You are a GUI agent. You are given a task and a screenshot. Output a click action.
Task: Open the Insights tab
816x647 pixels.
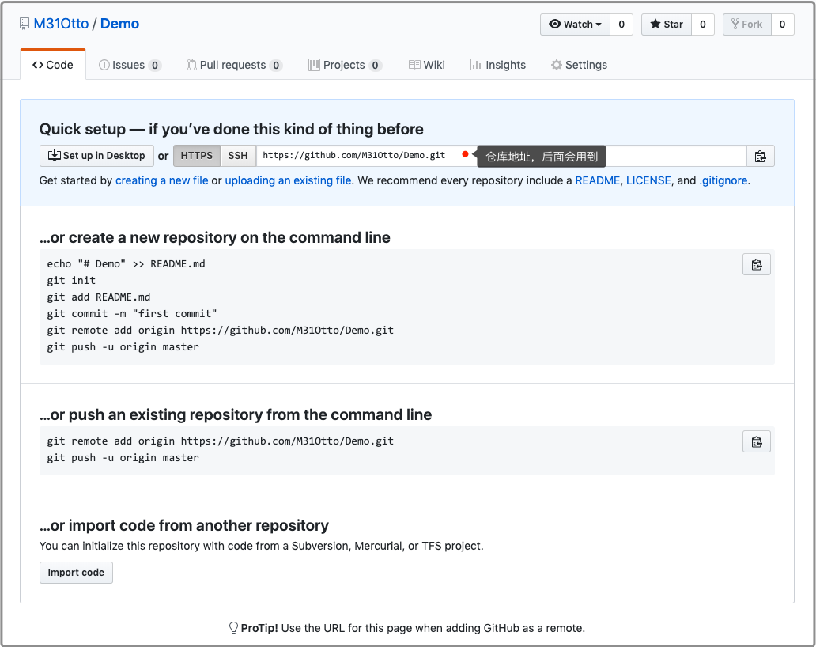(498, 65)
